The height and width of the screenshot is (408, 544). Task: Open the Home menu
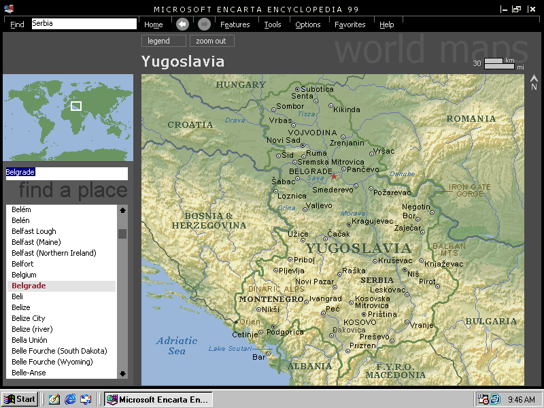[154, 24]
